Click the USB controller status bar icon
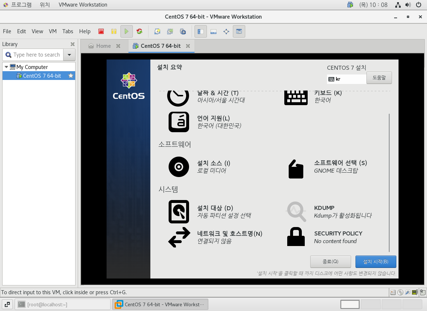 [408, 292]
